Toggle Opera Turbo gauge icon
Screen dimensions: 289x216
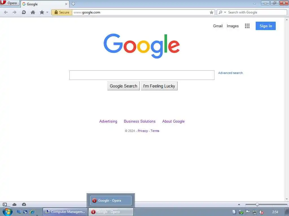pyautogui.click(x=24, y=204)
